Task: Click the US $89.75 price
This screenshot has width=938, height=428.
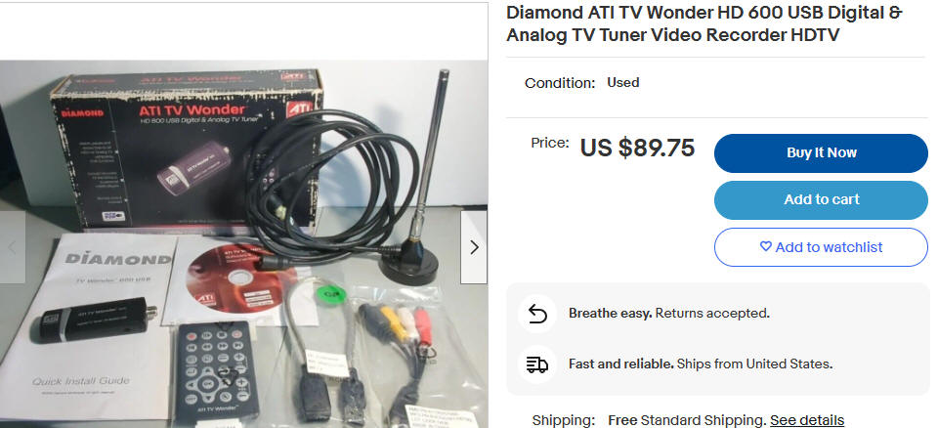Action: click(637, 148)
